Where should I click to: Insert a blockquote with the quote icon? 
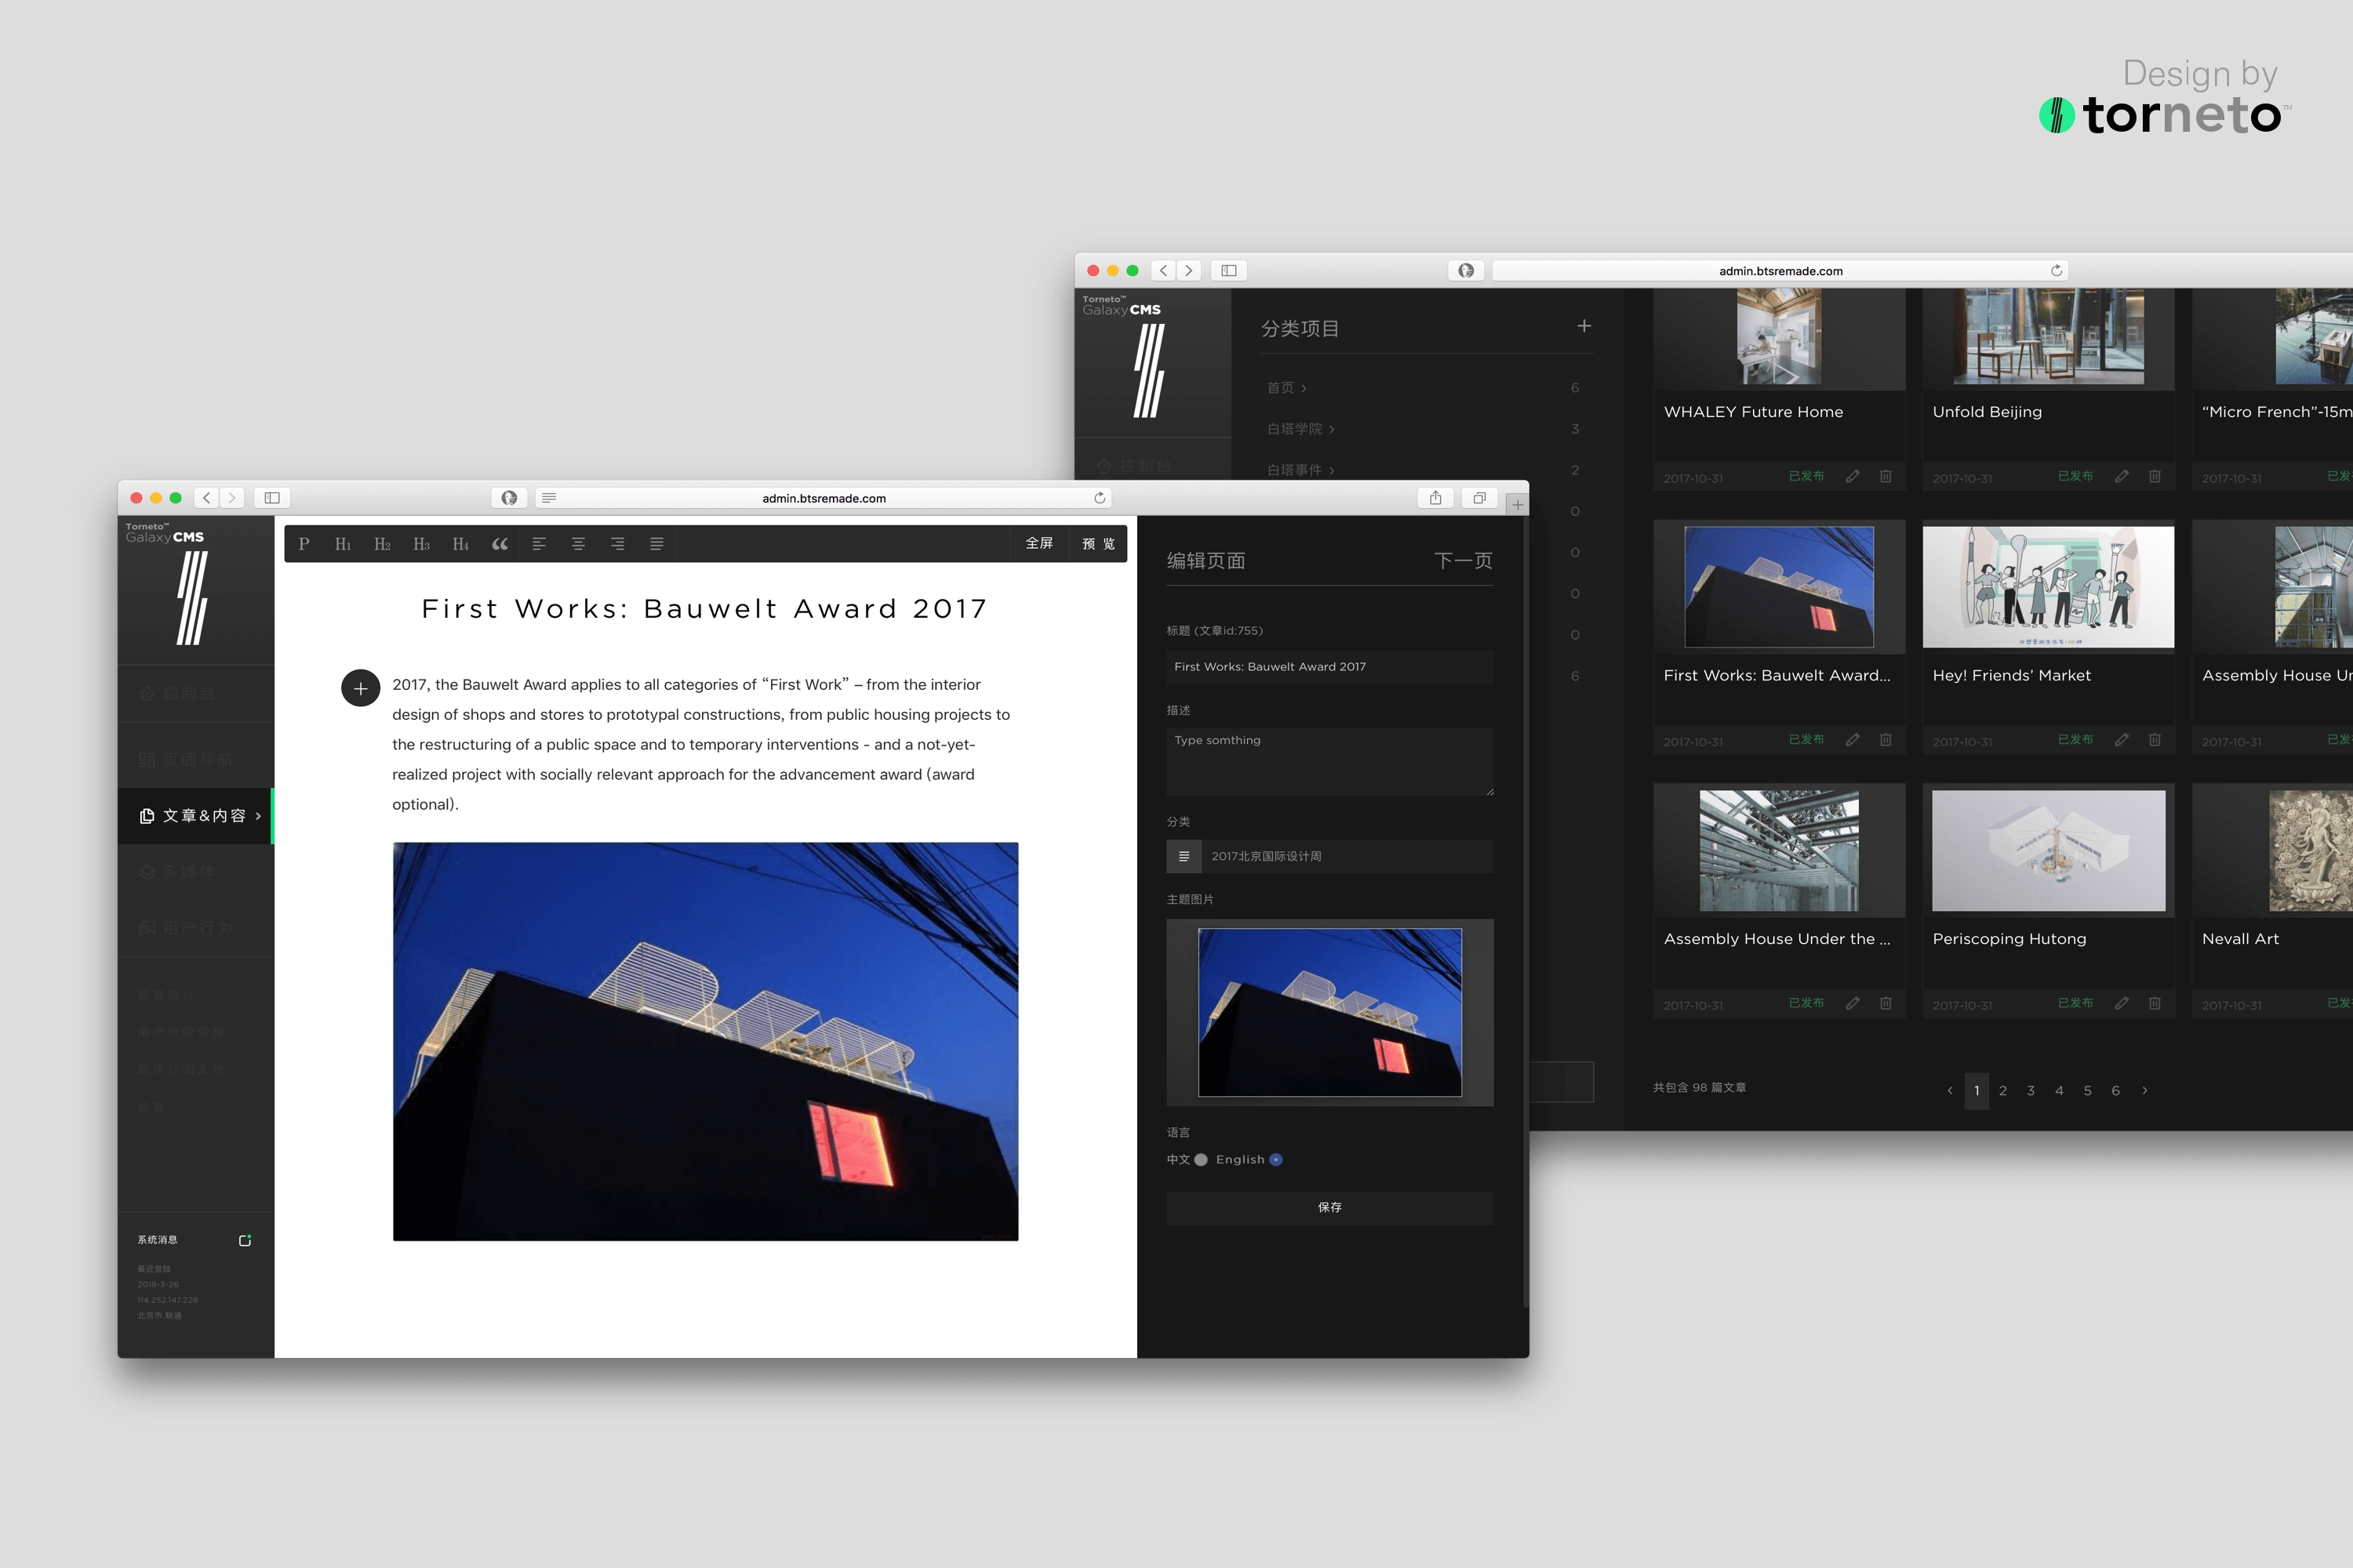499,544
